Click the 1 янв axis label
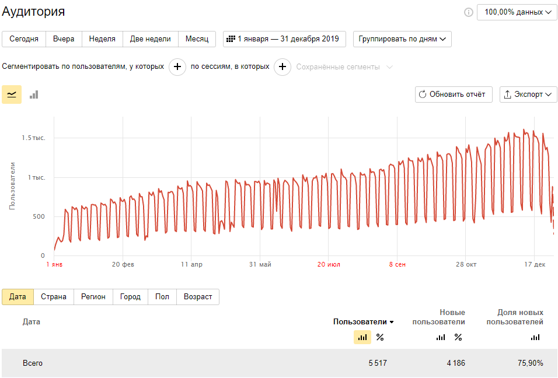Screen dimensions: 558x378 point(54,265)
